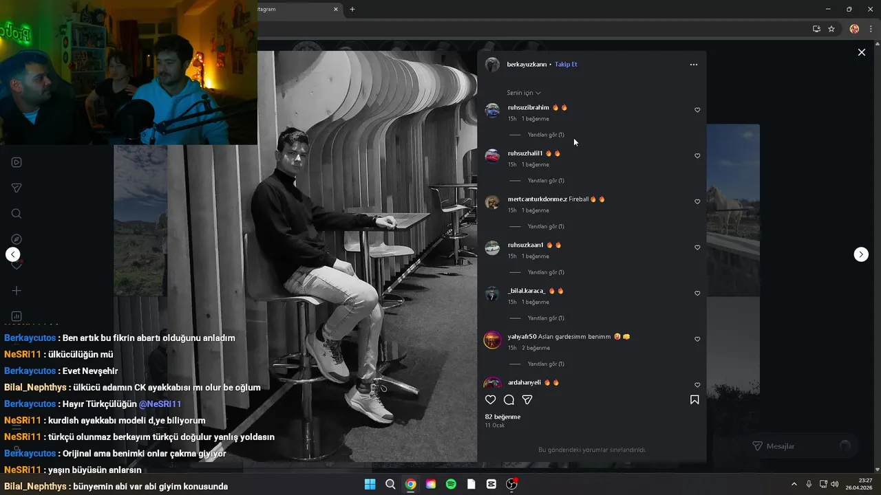View the '82 beğenme' likes list
This screenshot has height=495, width=881.
pyautogui.click(x=502, y=417)
